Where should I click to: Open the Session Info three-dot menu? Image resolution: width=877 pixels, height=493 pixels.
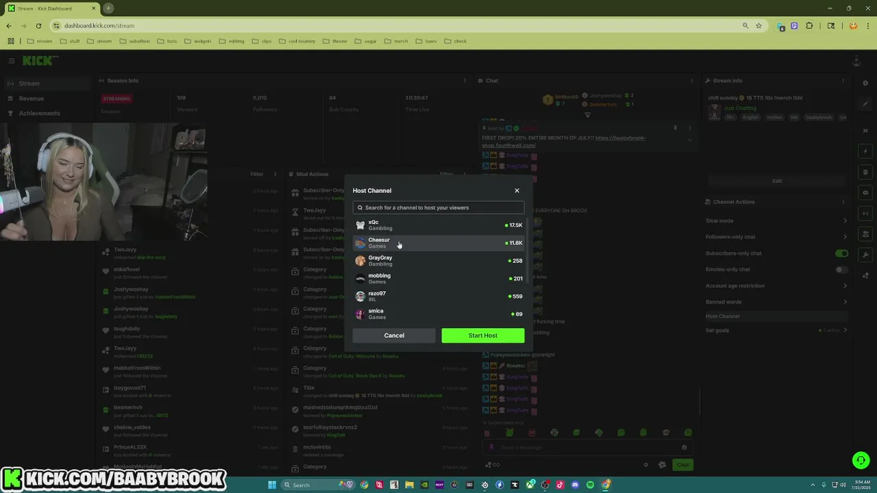465,81
